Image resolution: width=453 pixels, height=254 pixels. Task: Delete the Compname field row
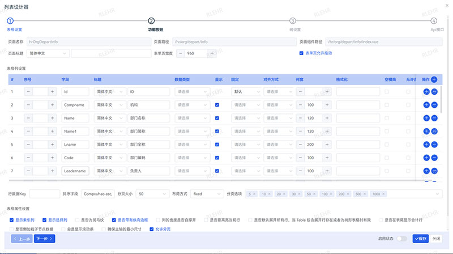pos(434,105)
